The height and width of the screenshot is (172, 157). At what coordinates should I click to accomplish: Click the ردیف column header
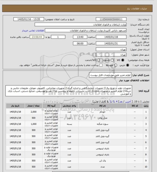[x=146, y=106]
